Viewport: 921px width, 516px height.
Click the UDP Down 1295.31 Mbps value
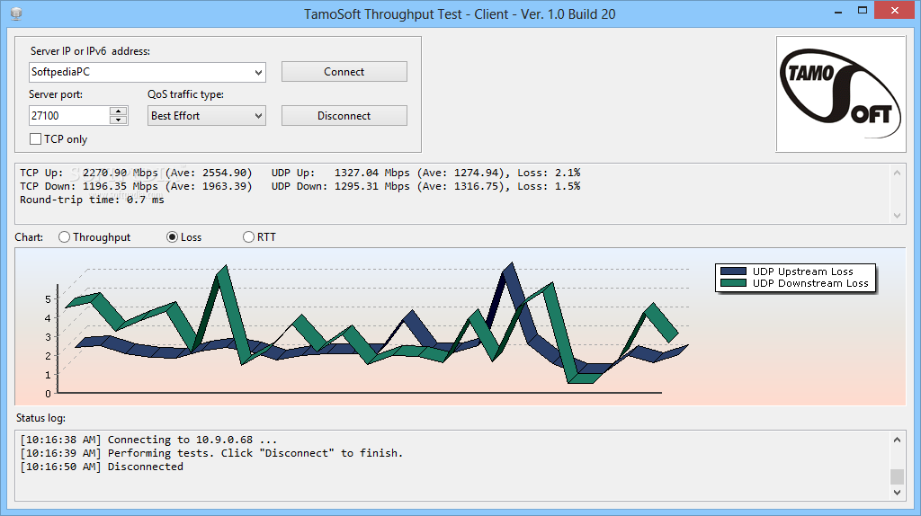coord(371,186)
